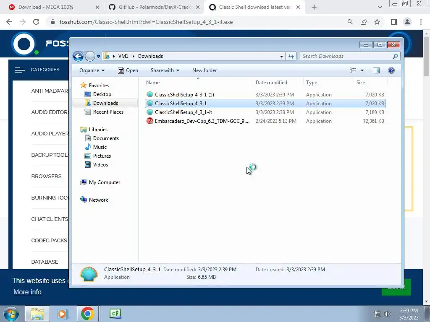The width and height of the screenshot is (430, 322).
Task: Bookmark this page with star icon
Action: tap(377, 22)
